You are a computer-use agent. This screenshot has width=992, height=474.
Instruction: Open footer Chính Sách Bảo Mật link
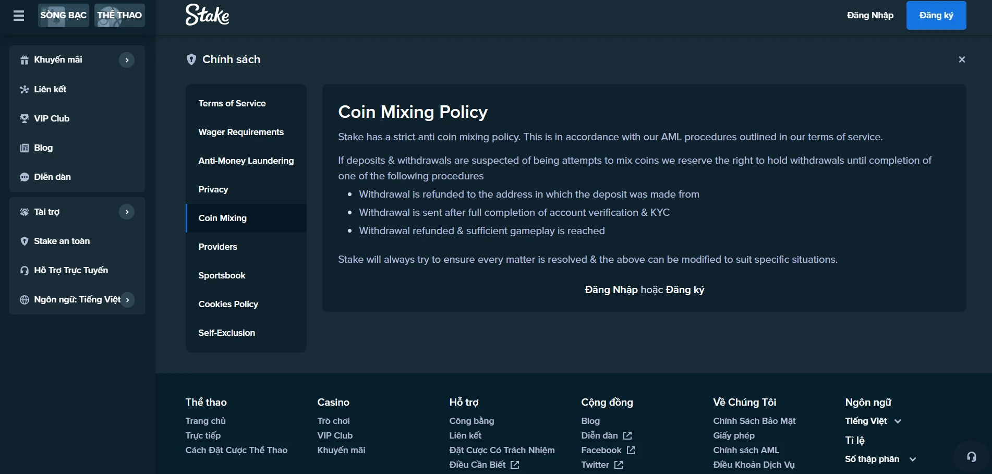(754, 421)
